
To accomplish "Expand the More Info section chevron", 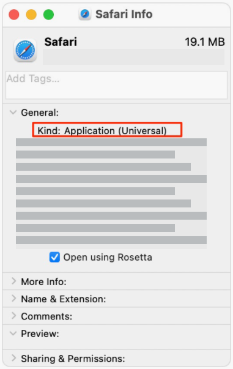I will tap(14, 281).
